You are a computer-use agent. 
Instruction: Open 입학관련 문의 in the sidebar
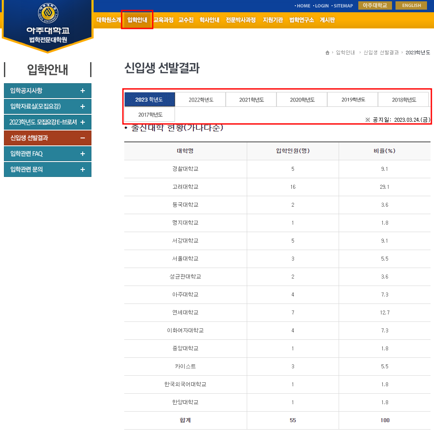(48, 169)
